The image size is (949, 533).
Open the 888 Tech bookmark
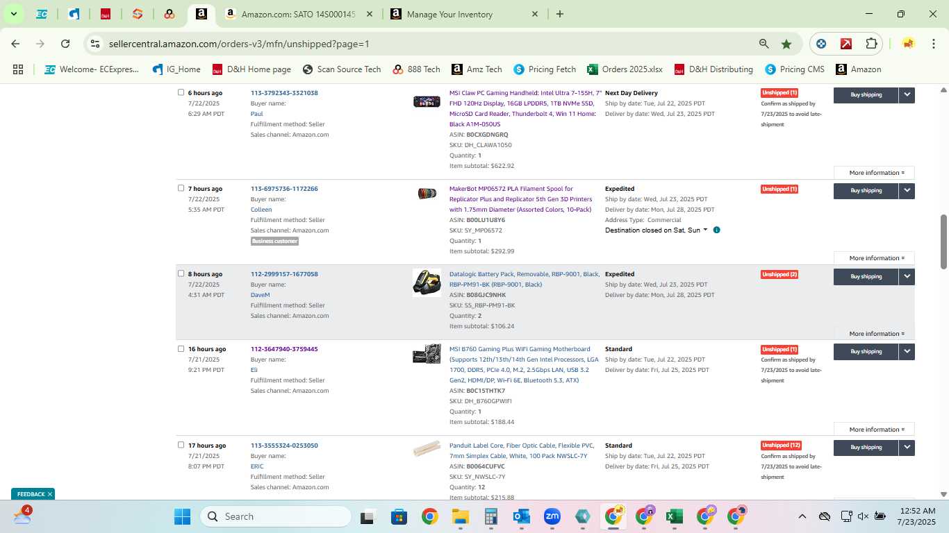pos(416,69)
